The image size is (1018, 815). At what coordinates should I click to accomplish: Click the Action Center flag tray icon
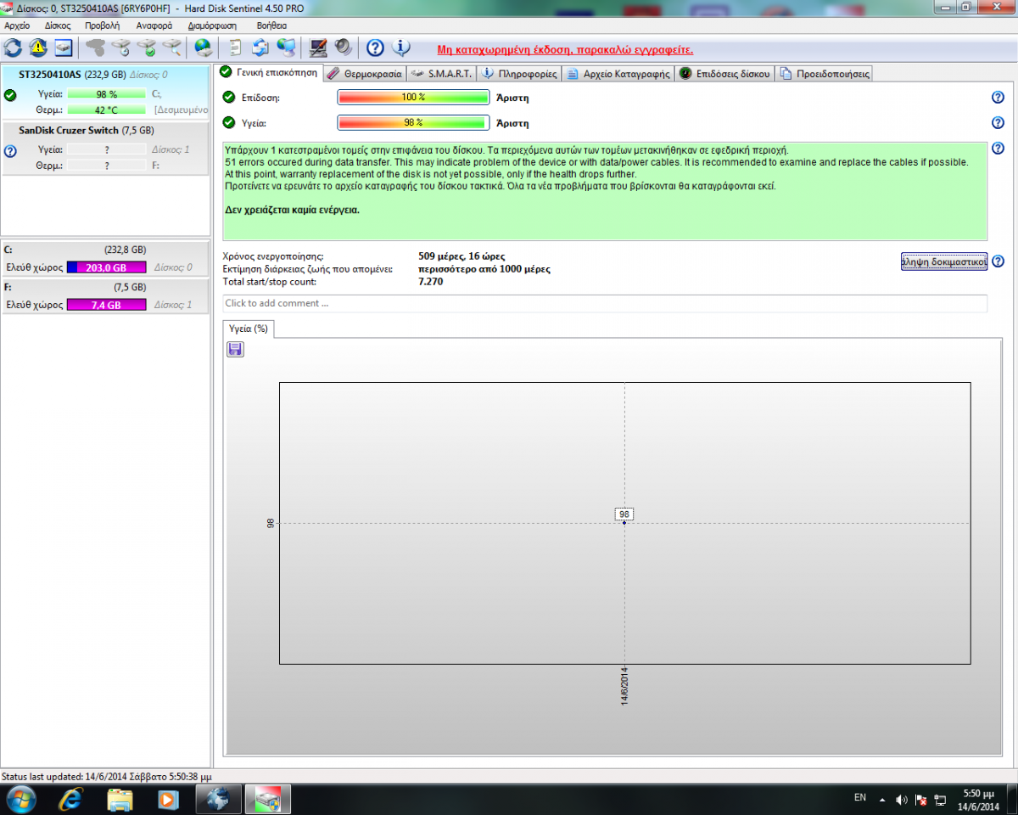920,800
